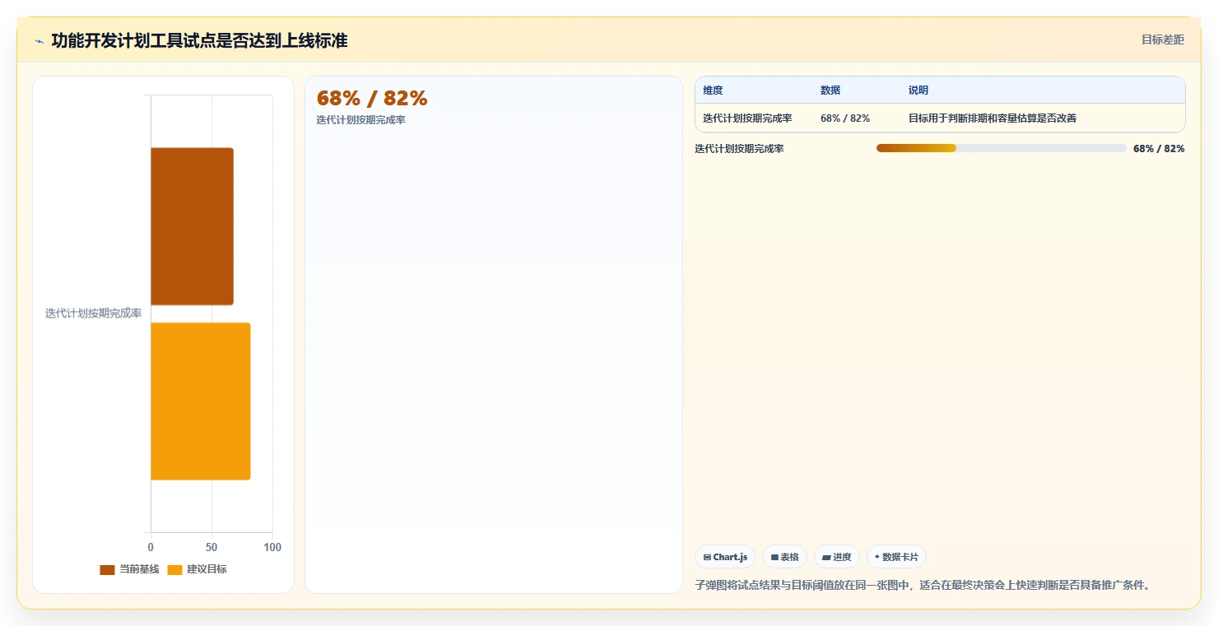
Task: Click the yellow 建议目标 bar
Action: [x=200, y=401]
